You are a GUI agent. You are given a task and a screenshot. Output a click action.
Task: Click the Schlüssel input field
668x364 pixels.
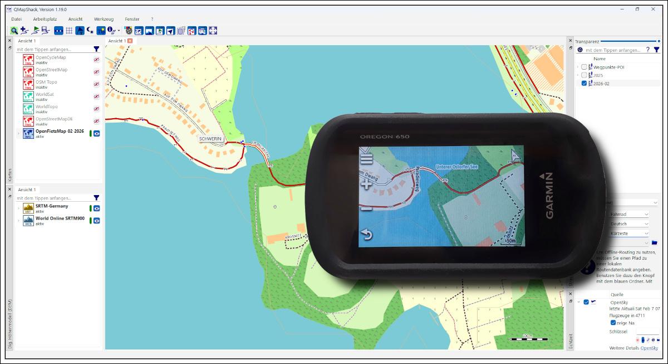(647, 331)
